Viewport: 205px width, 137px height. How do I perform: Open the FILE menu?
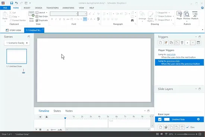pyautogui.click(x=5, y=8)
